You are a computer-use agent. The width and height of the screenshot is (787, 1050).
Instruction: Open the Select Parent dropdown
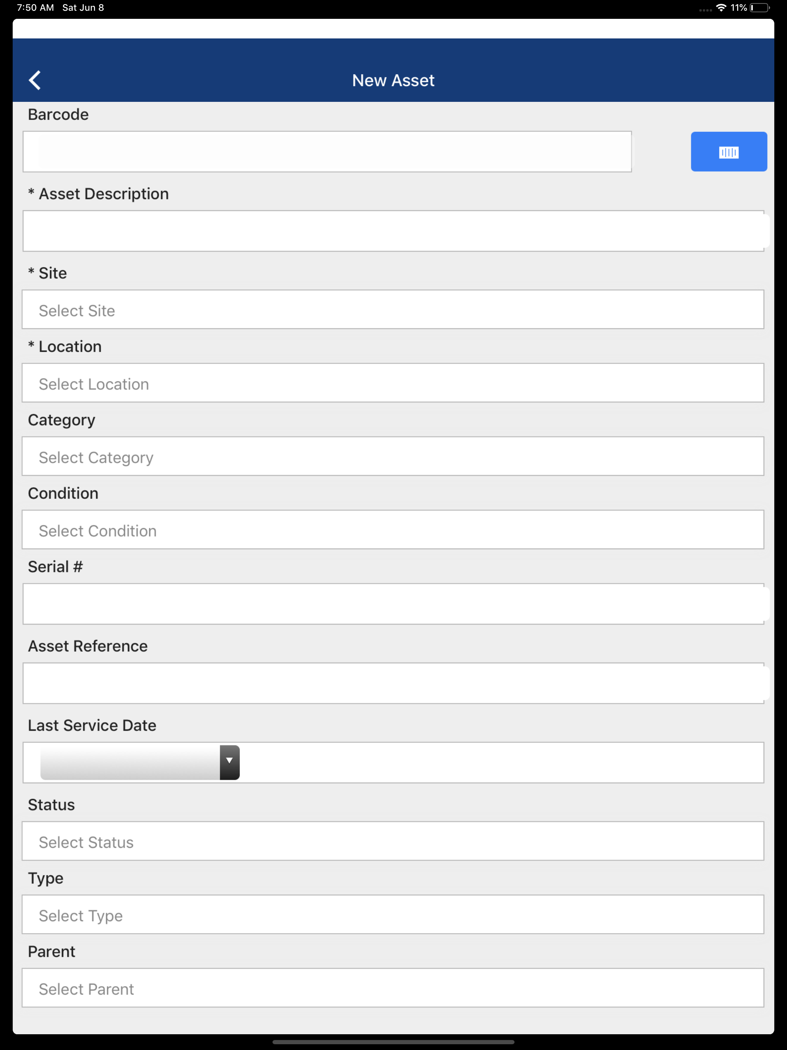point(393,988)
